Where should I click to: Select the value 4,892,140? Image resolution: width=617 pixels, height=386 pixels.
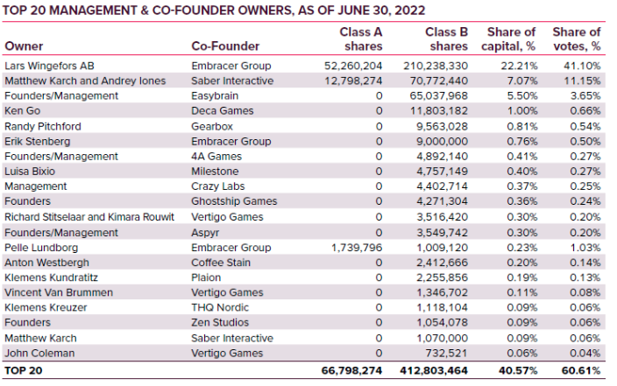click(442, 157)
